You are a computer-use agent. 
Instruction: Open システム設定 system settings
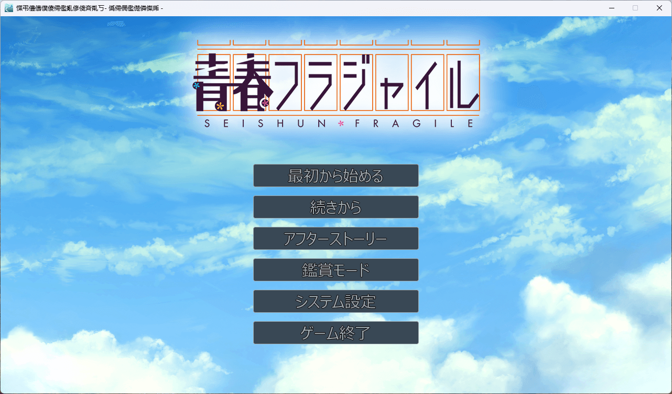coord(335,301)
